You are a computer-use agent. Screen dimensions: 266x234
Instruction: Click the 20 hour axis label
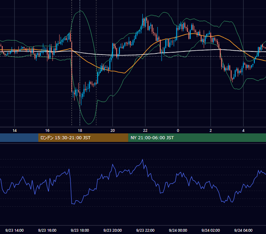click(113, 131)
